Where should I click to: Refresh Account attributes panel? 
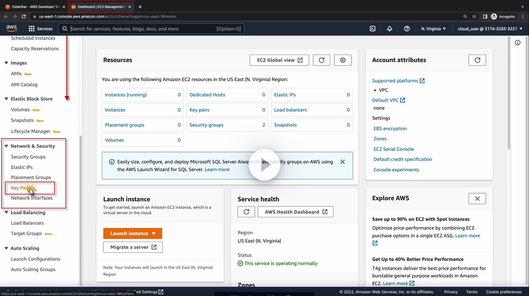click(477, 60)
